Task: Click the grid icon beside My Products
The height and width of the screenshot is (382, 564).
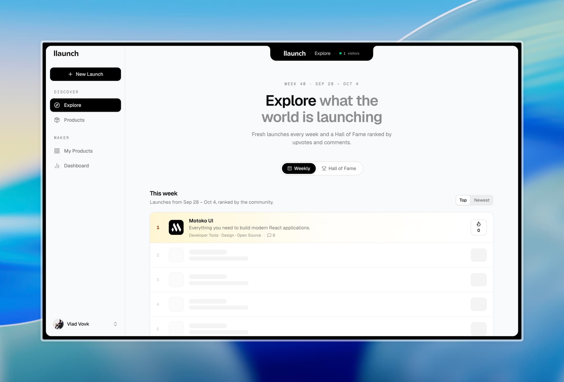Action: pyautogui.click(x=57, y=151)
